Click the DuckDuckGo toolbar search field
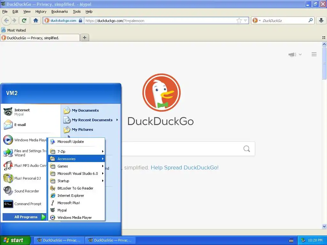This screenshot has width=327, height=245. [285, 20]
